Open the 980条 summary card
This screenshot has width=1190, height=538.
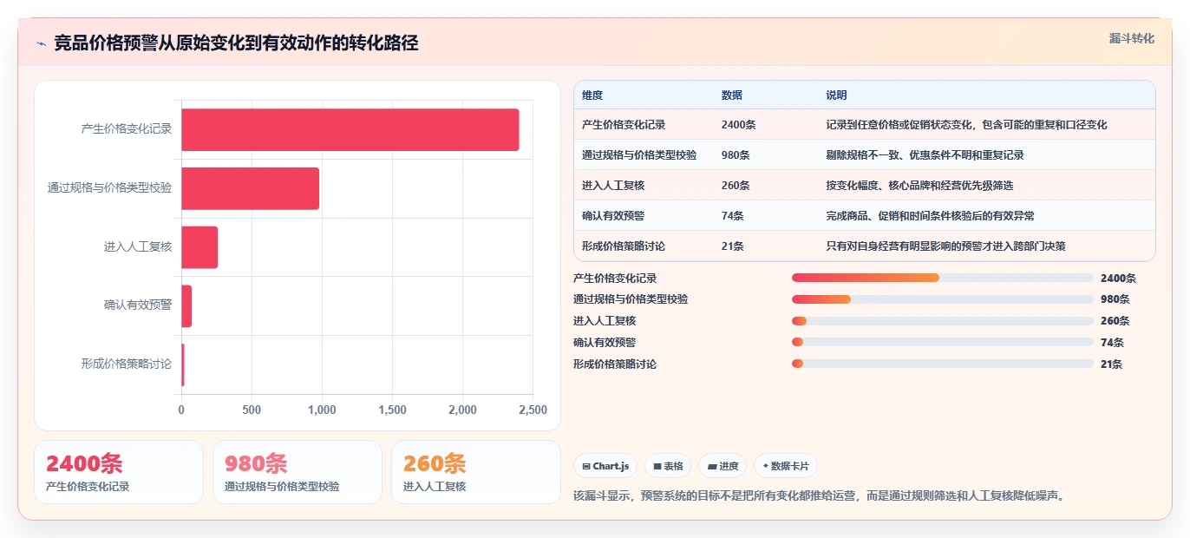297,472
